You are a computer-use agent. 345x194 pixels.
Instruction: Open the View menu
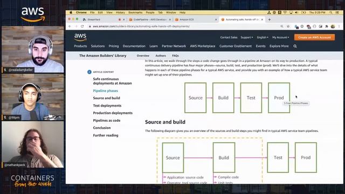pyautogui.click(x=109, y=12)
